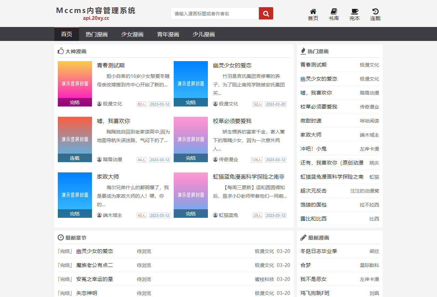The height and width of the screenshot is (297, 437).
Task: Open the 首页 home icon in header
Action: click(313, 12)
